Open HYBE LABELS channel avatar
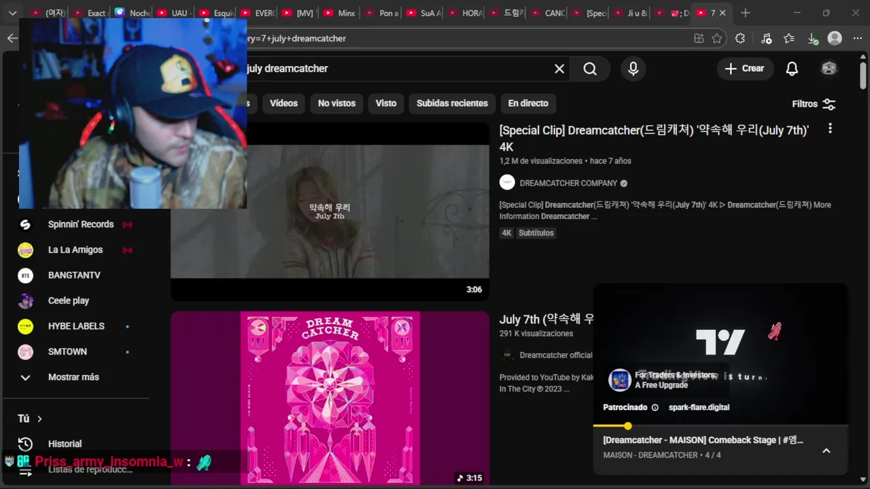The image size is (870, 489). click(x=25, y=326)
